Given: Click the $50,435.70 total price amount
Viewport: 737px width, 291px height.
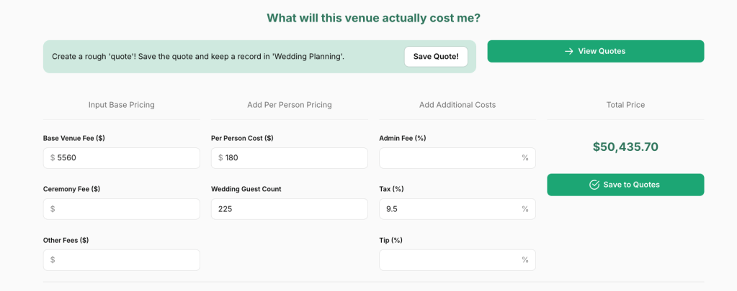Looking at the screenshot, I should 625,147.
